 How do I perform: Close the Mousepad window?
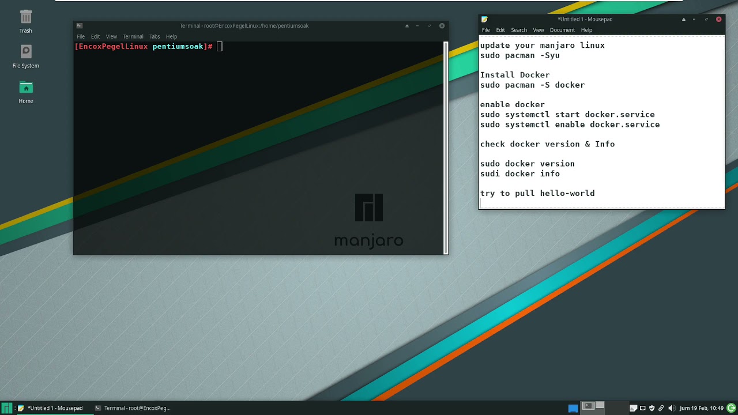[x=718, y=19]
